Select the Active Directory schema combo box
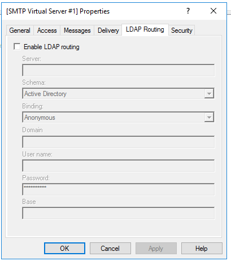 tap(118, 93)
